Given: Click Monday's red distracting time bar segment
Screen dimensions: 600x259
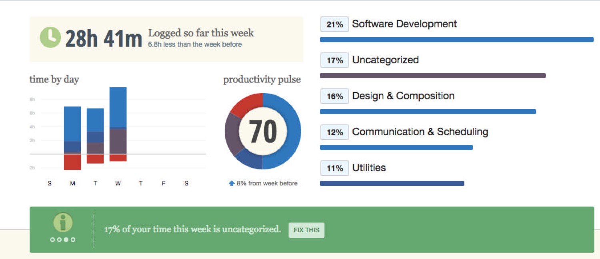Looking at the screenshot, I should [x=72, y=162].
